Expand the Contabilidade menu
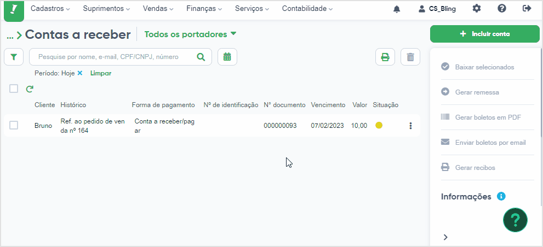 click(x=307, y=9)
